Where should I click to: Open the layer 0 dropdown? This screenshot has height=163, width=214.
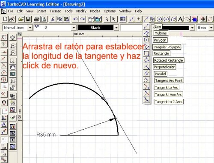[74, 28]
